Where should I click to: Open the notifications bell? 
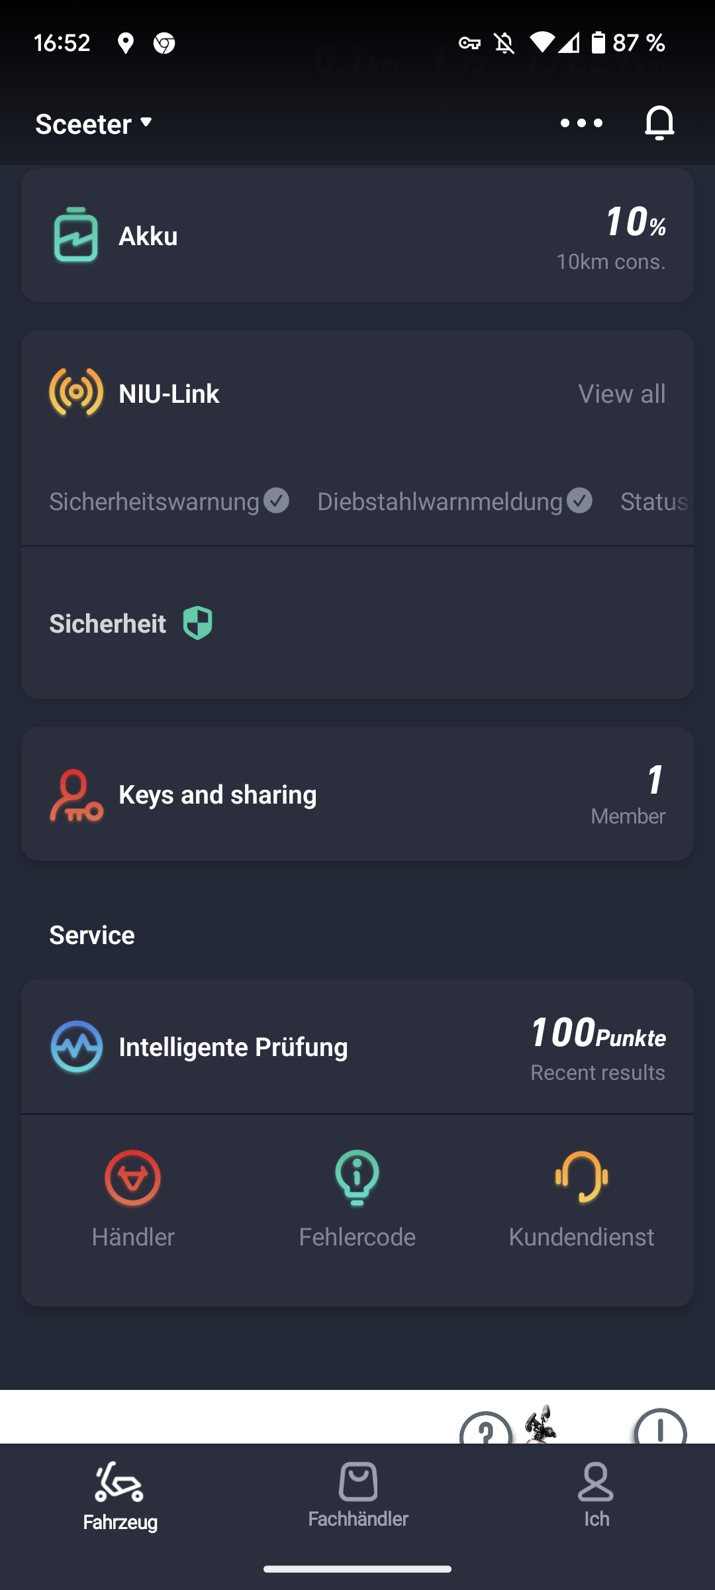pyautogui.click(x=659, y=123)
